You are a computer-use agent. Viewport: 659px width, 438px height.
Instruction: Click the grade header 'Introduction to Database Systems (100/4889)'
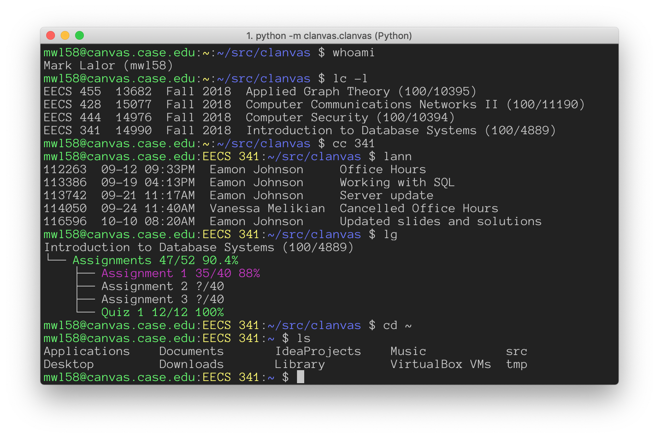coord(199,248)
